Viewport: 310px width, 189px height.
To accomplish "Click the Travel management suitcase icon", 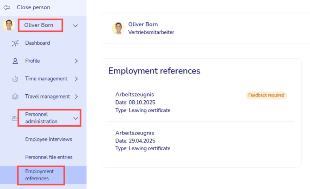I will 15,97.
